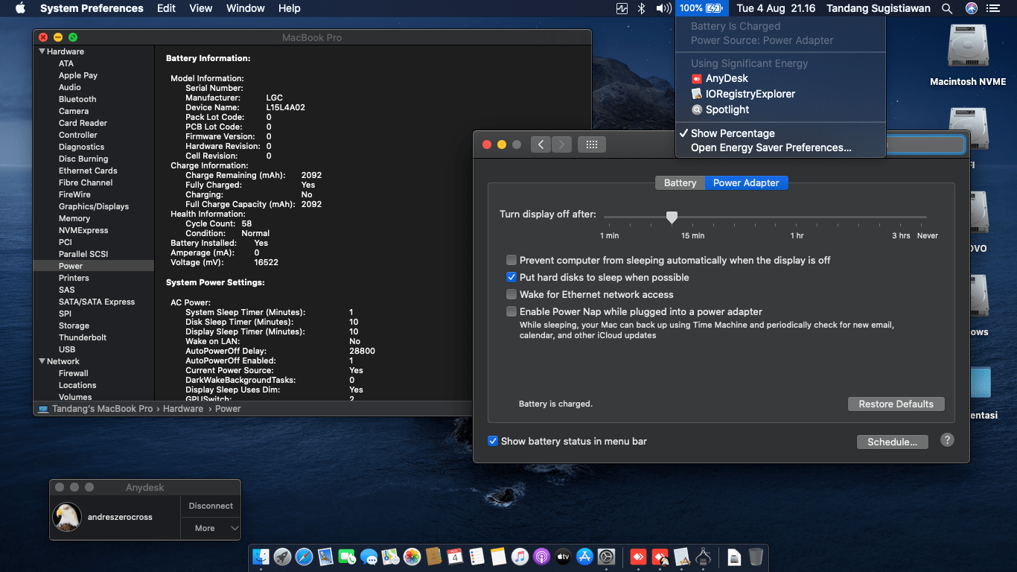Viewport: 1017px width, 572px height.
Task: Collapse the Hardware section triangle
Action: click(x=42, y=51)
